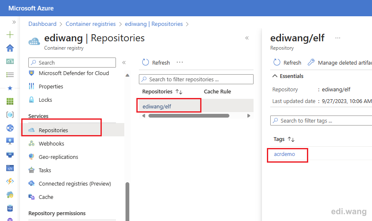The height and width of the screenshot is (221, 372).
Task: Click the Favorites star icon in sidebar
Action: pyautogui.click(x=10, y=88)
